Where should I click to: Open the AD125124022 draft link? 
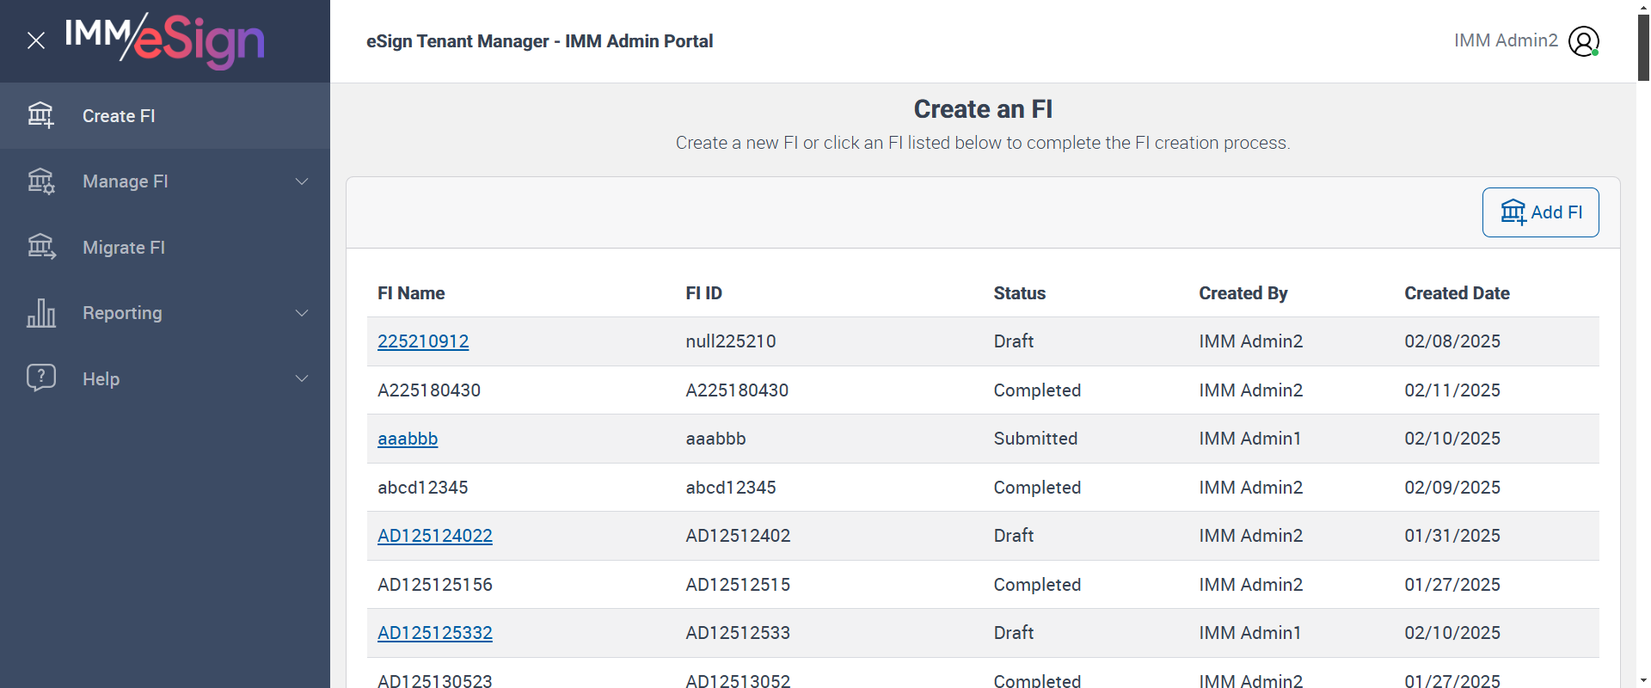coord(435,536)
